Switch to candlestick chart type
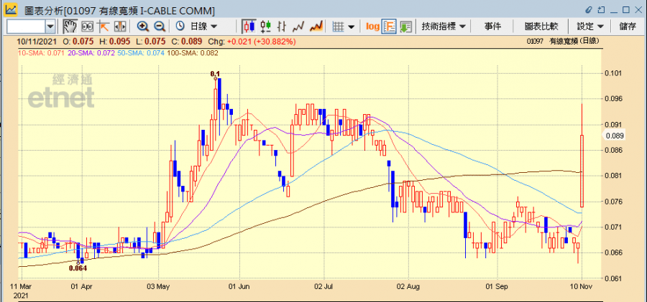The height and width of the screenshot is (302, 647). 249,27
